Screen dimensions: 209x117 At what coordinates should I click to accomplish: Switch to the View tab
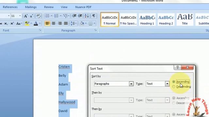point(64,7)
